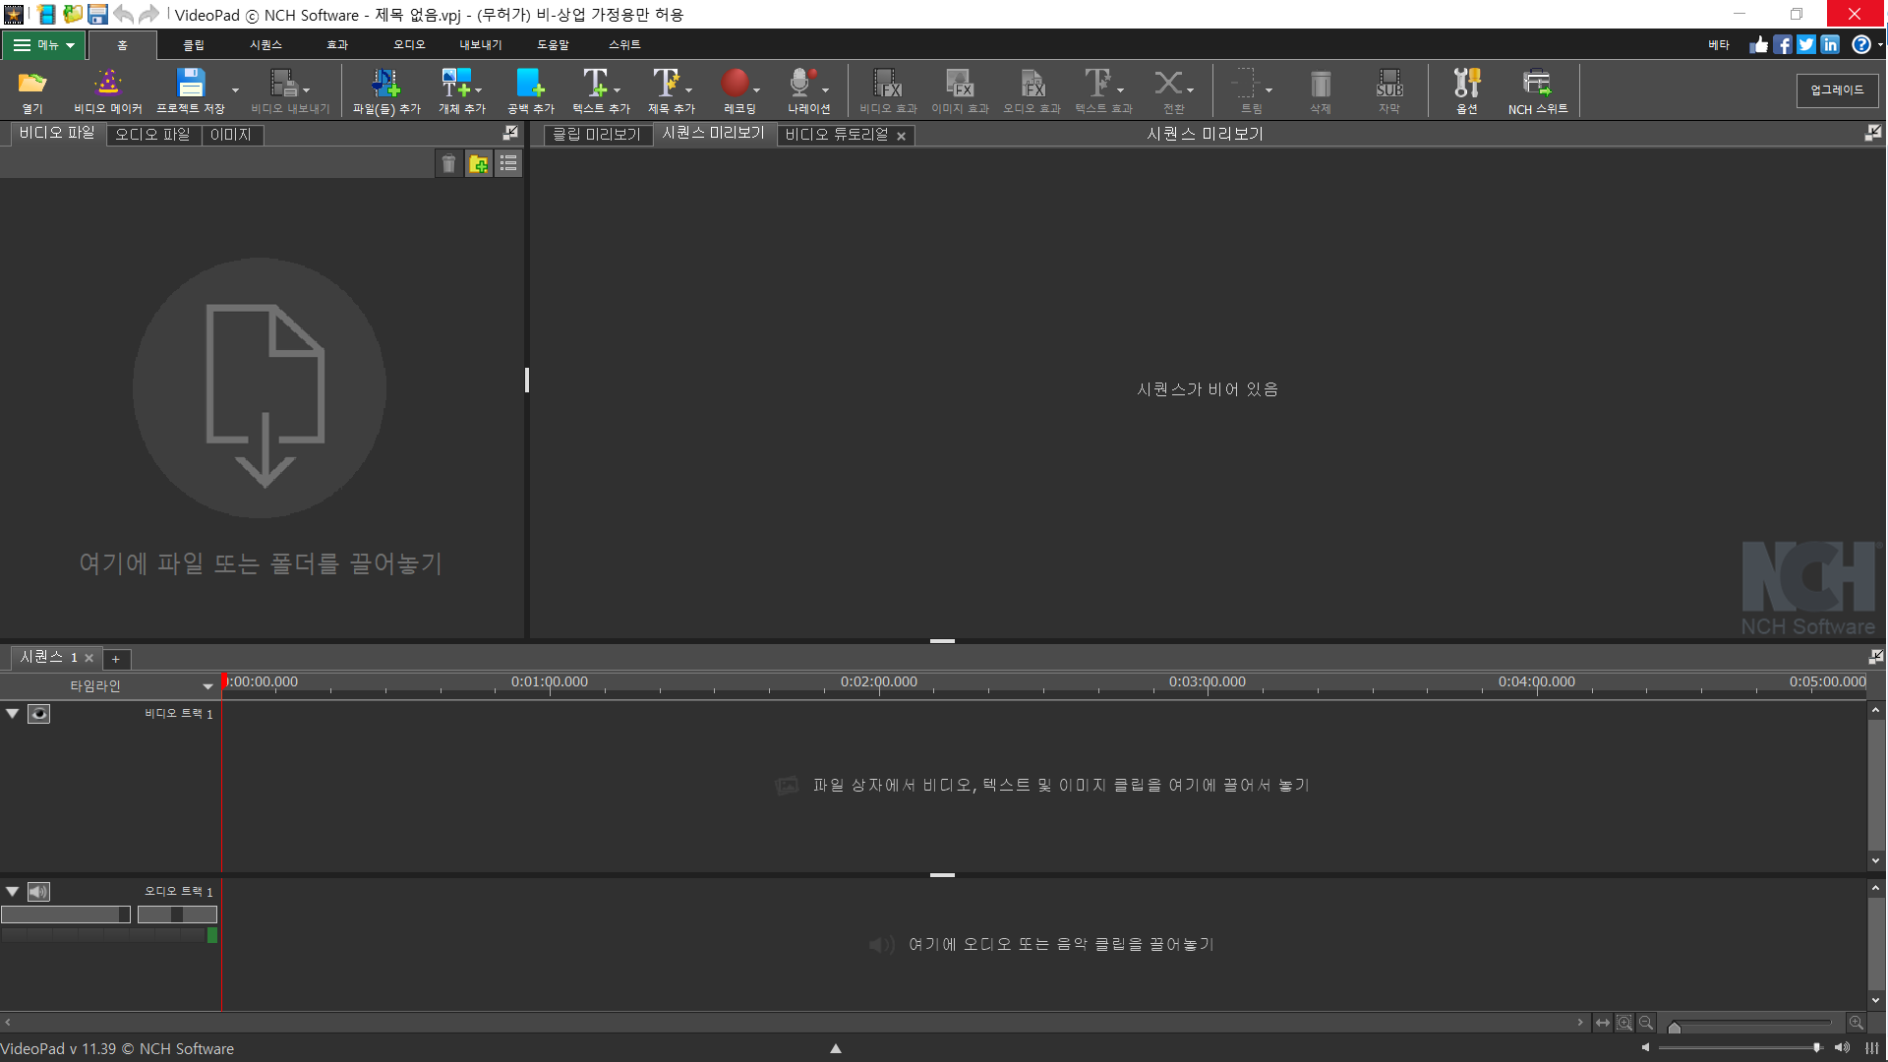
Task: Click the Save Project floppy icon
Action: coord(190,84)
